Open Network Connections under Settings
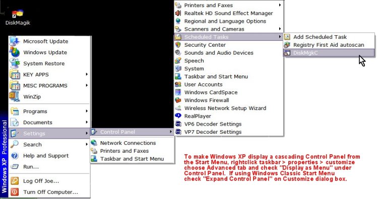This screenshot has width=378, height=199. coord(132,143)
